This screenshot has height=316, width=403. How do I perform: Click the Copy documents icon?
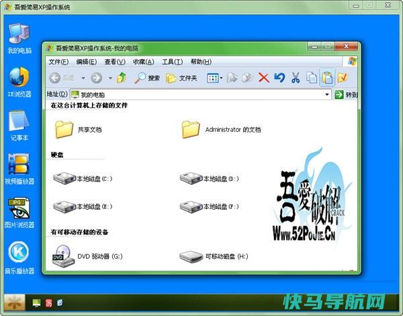(x=312, y=78)
